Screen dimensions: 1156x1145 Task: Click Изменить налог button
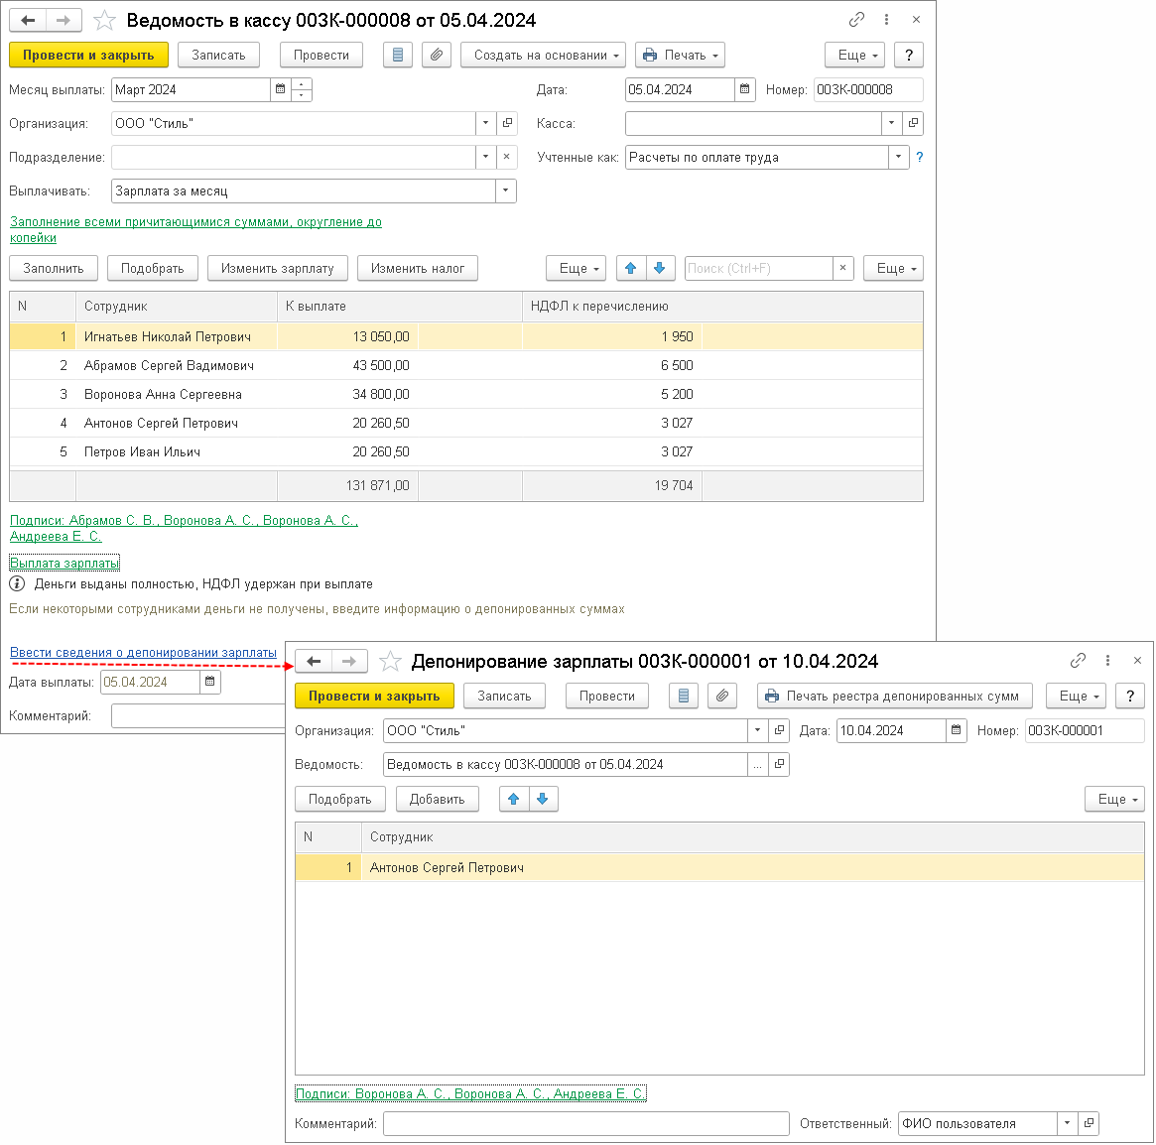[418, 268]
